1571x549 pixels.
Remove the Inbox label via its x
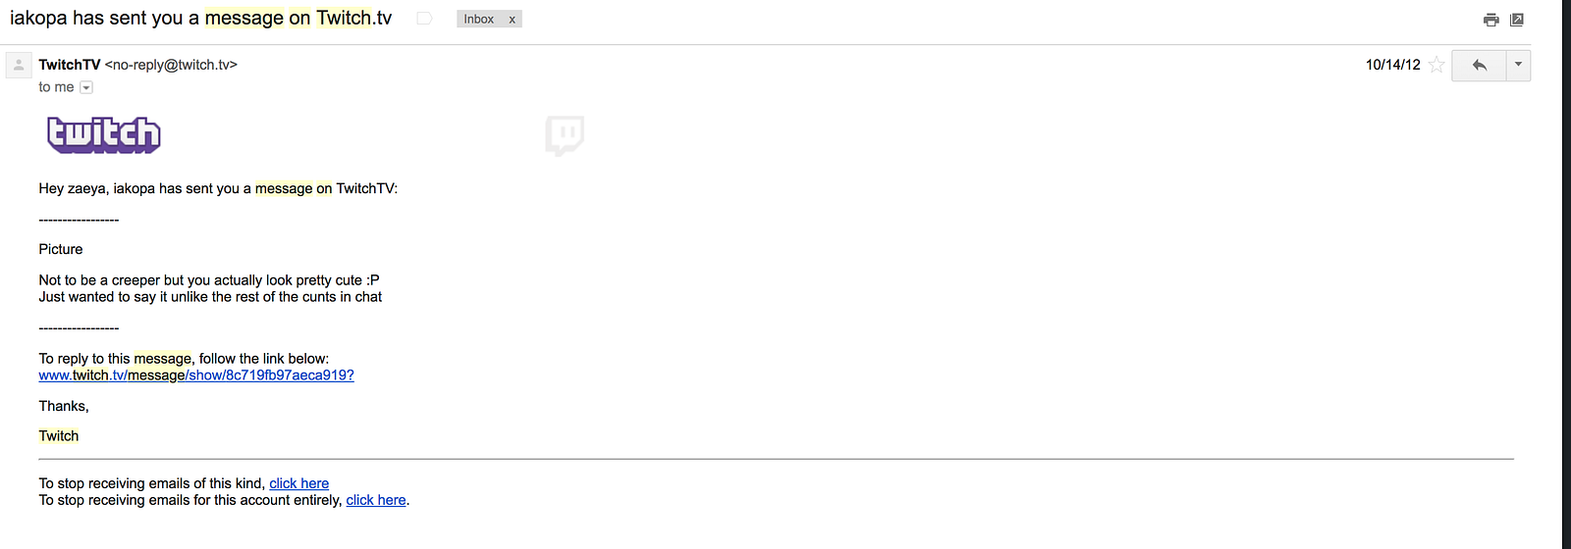512,20
